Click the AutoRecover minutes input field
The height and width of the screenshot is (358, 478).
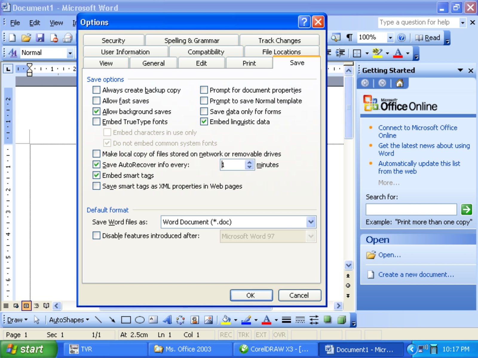pos(233,164)
